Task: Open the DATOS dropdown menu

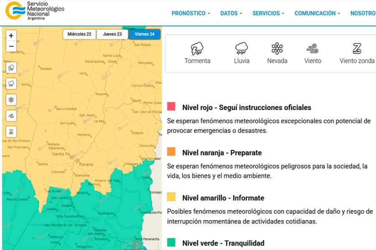Action: (231, 13)
